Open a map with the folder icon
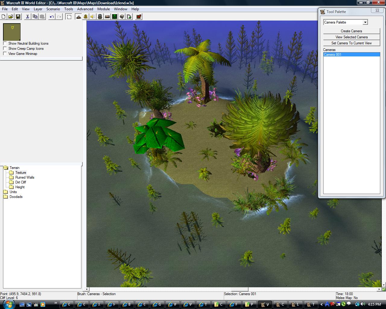386x309 pixels. coord(11,17)
